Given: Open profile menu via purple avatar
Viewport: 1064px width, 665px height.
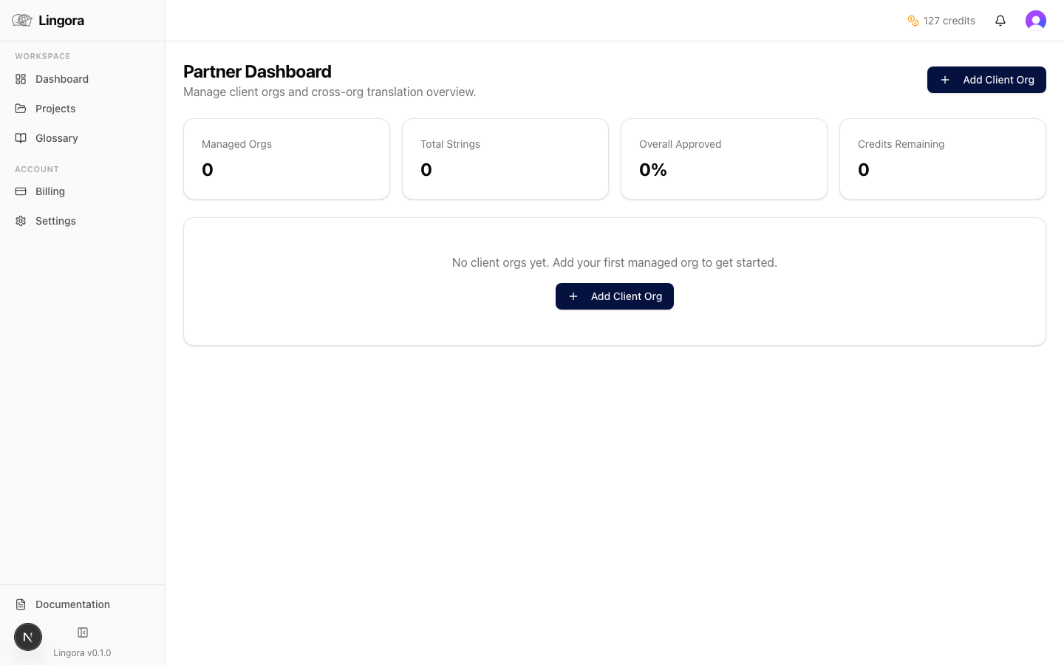Looking at the screenshot, I should click(x=1035, y=20).
